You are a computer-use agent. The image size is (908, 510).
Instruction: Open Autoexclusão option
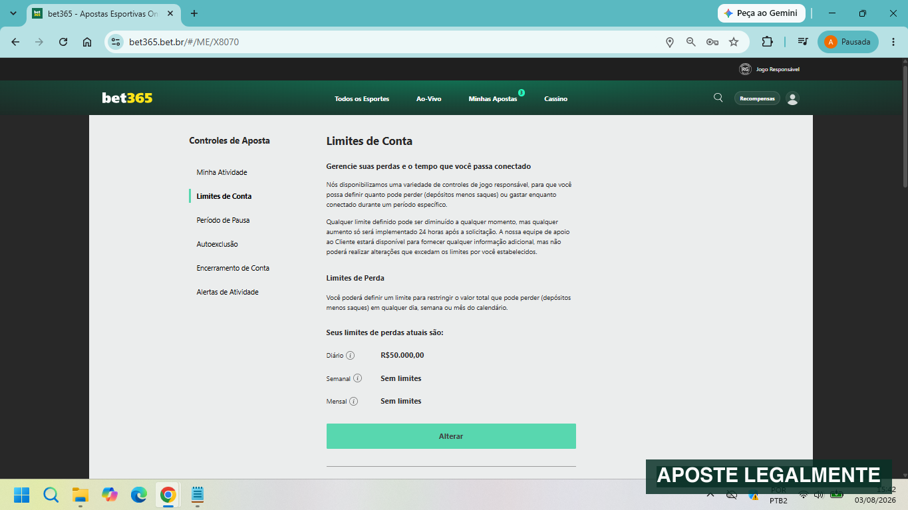(217, 244)
